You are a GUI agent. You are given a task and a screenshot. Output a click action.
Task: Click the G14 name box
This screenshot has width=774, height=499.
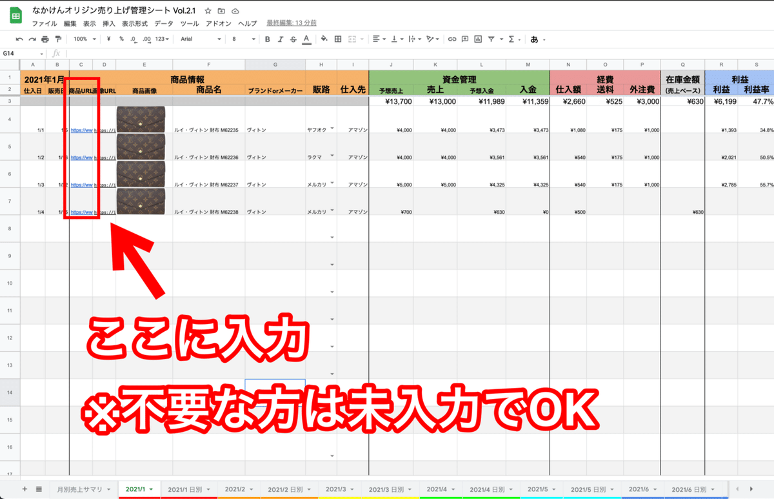point(23,54)
